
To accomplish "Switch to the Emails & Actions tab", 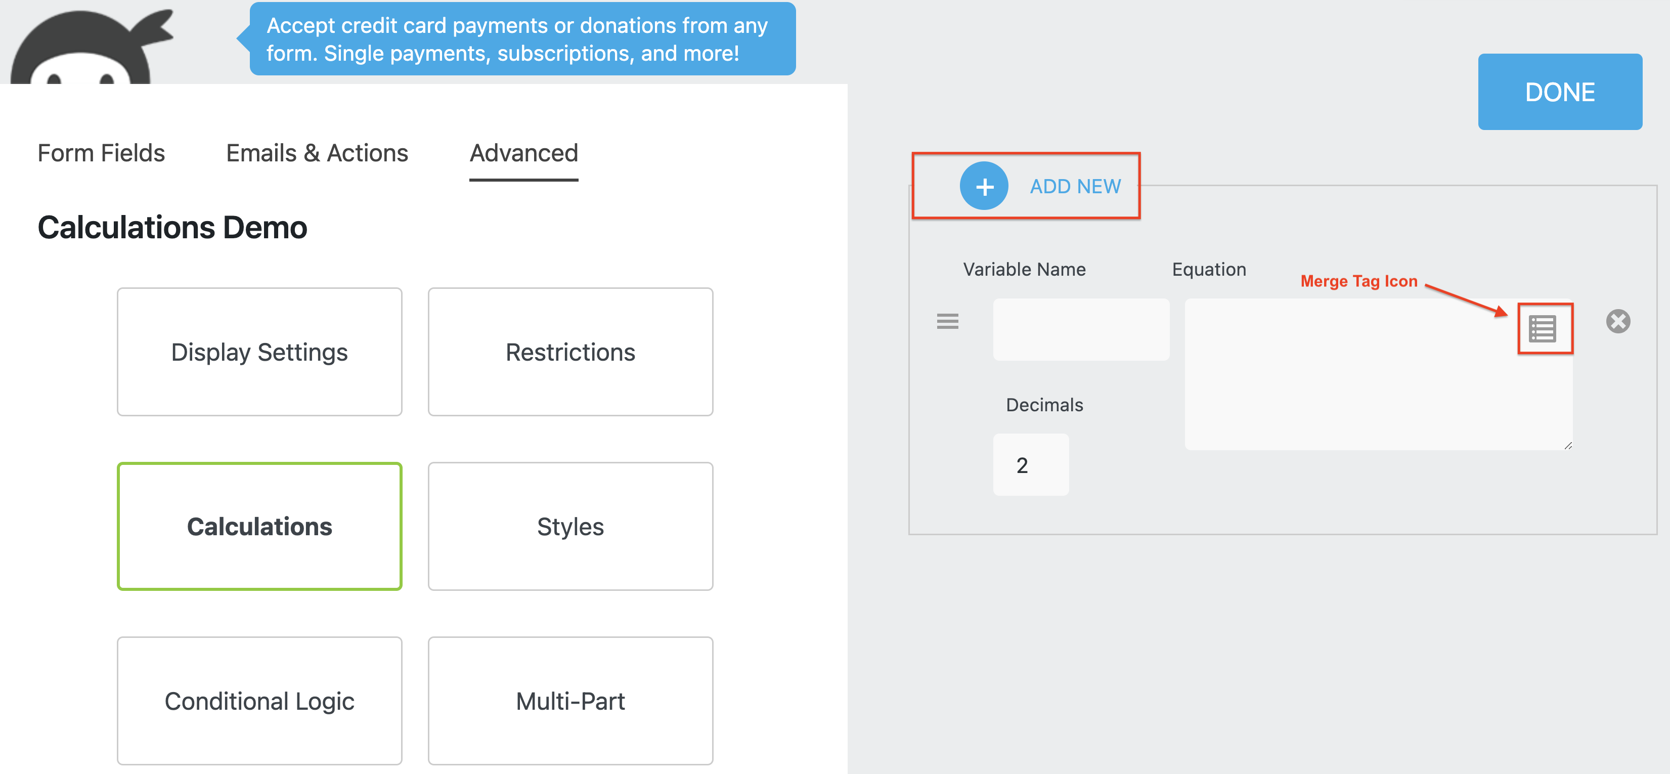I will [x=317, y=153].
